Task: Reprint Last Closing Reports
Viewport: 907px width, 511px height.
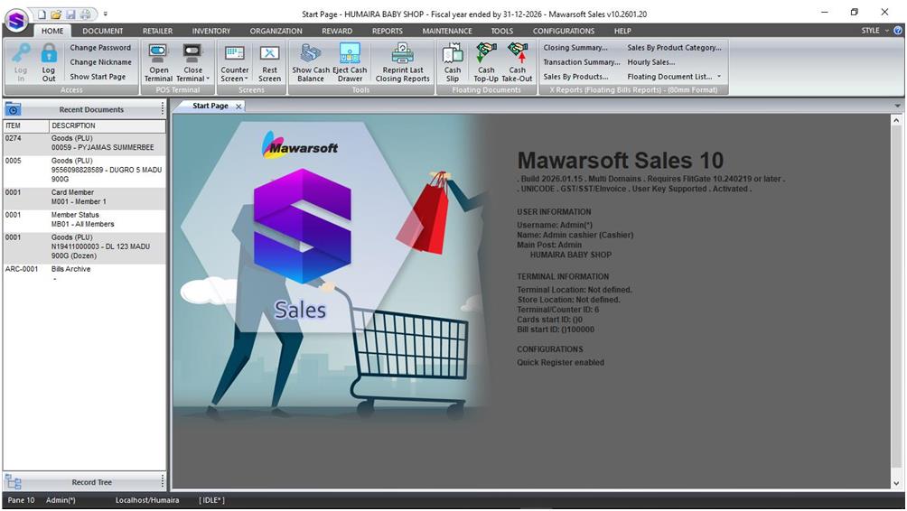Action: (x=402, y=61)
